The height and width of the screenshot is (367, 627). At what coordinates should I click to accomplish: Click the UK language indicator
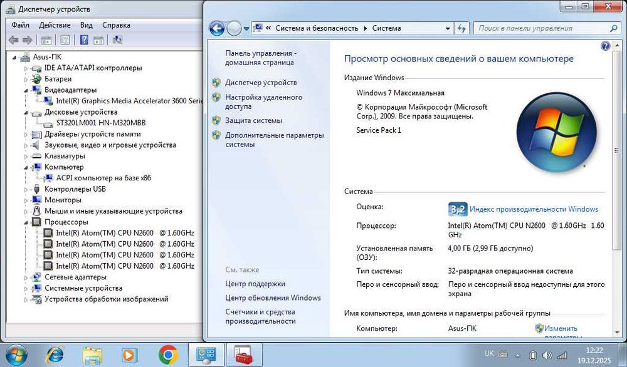[x=488, y=353]
